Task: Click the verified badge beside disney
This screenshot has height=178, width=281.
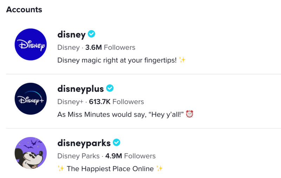Action: (91, 34)
